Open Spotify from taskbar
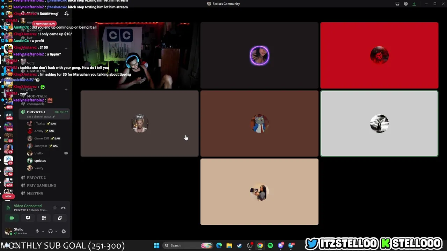The image size is (447, 251). click(270, 245)
